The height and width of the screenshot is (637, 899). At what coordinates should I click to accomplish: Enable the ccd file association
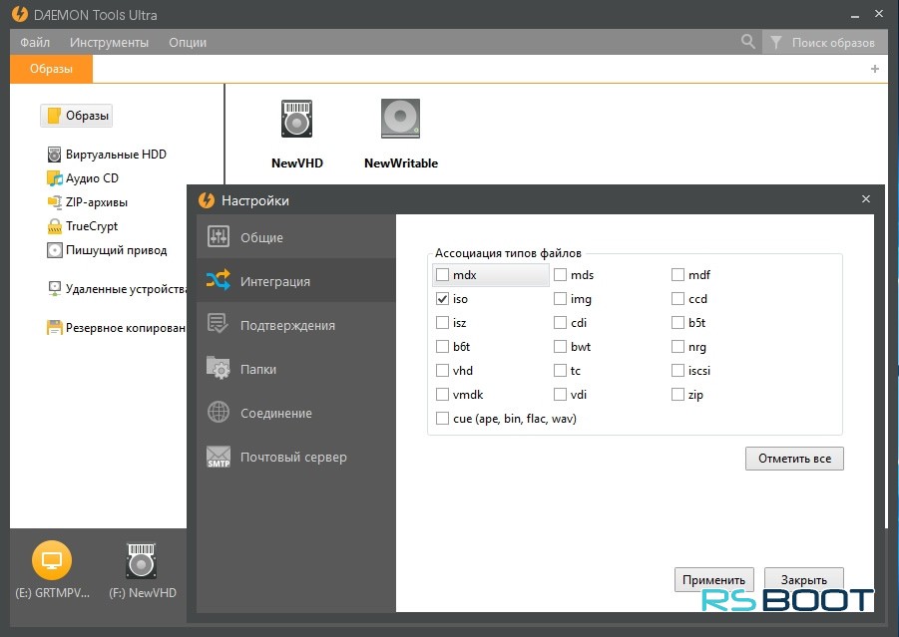tap(677, 298)
